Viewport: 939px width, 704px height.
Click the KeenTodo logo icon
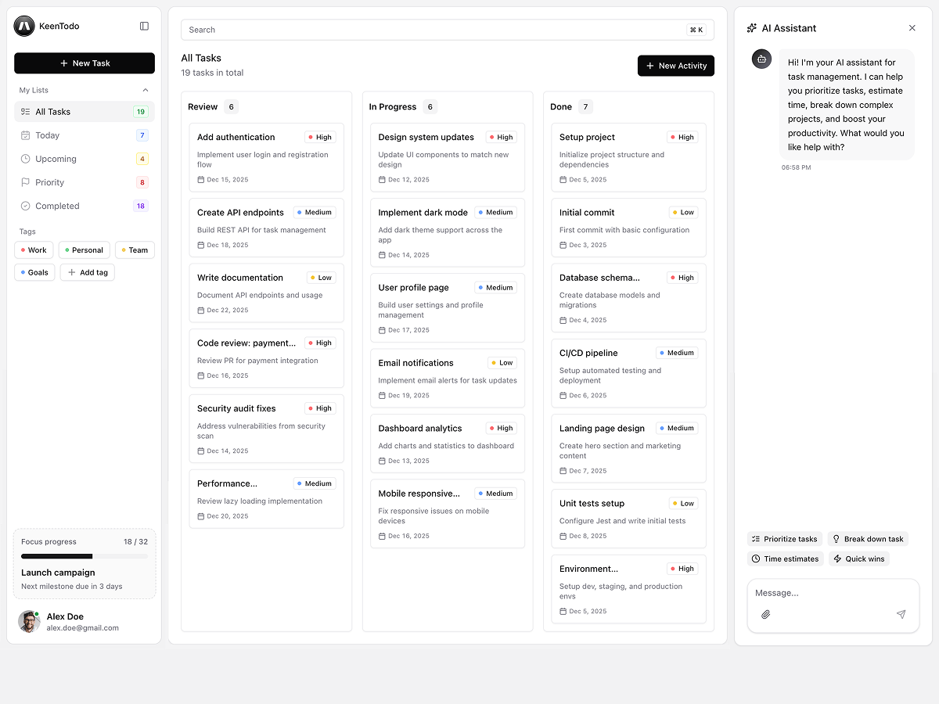pos(24,26)
